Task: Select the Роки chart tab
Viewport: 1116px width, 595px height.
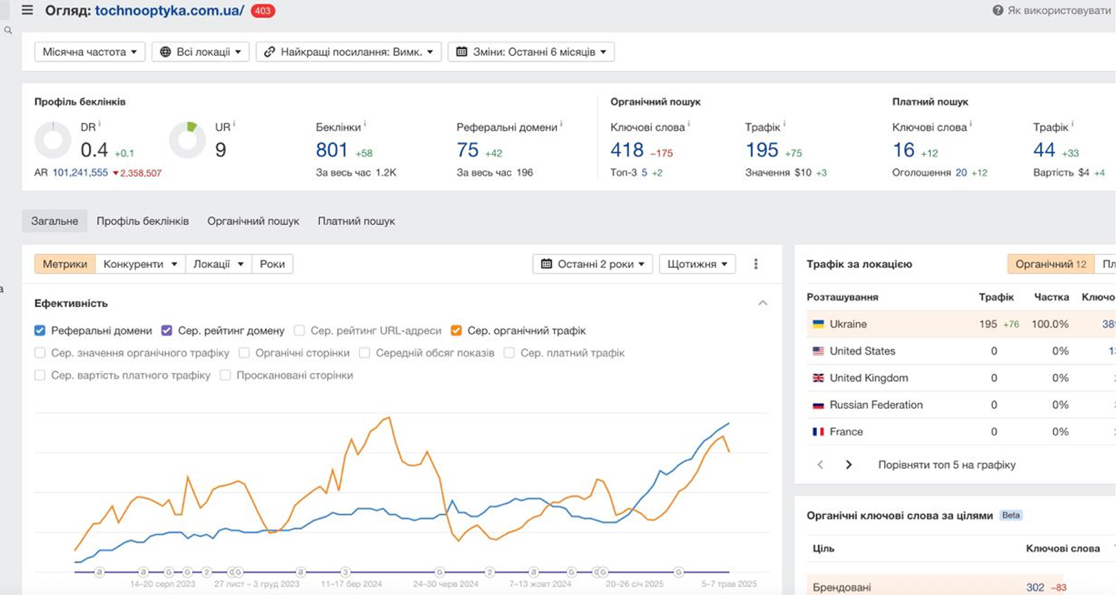Action: pyautogui.click(x=272, y=264)
